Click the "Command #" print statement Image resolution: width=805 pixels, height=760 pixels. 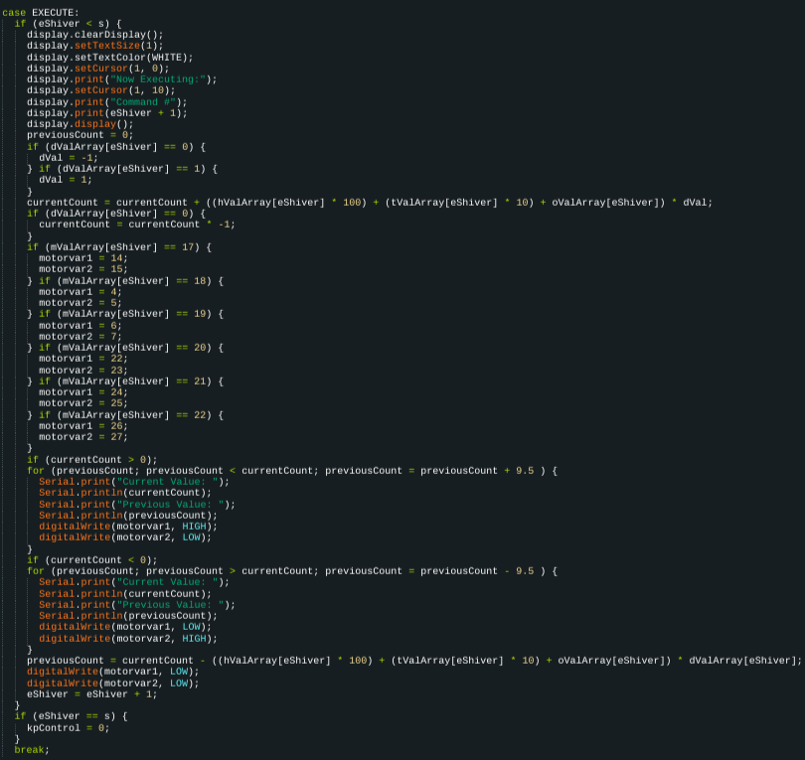(106, 102)
